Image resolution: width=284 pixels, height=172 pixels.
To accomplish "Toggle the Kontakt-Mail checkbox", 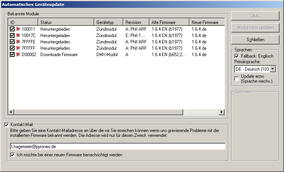I will [6, 125].
